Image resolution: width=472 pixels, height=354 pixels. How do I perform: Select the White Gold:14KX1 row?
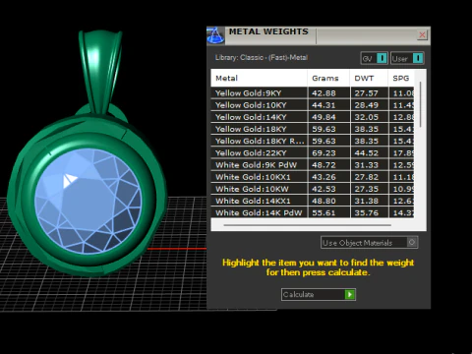313,201
